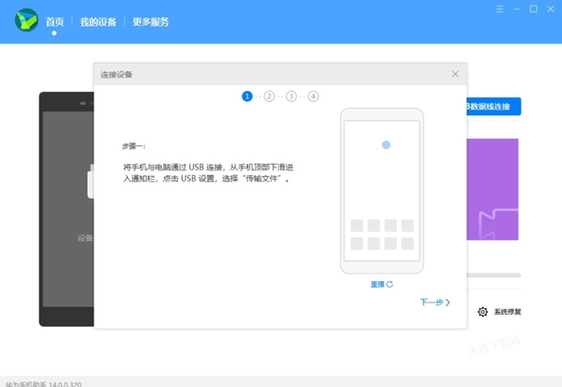Click the gray progress bar under the purple card
Screen dimensions: 562x387
pos(493,275)
